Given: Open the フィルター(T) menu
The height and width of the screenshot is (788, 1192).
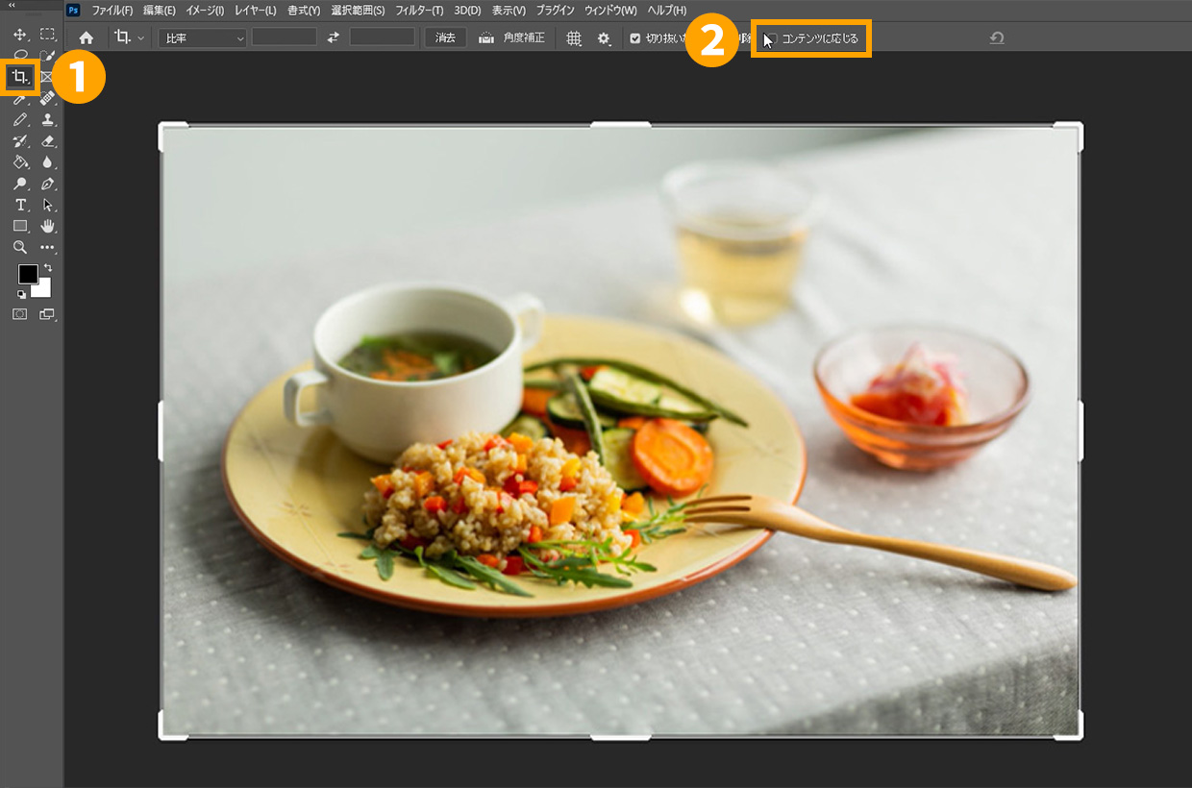Looking at the screenshot, I should click(419, 10).
